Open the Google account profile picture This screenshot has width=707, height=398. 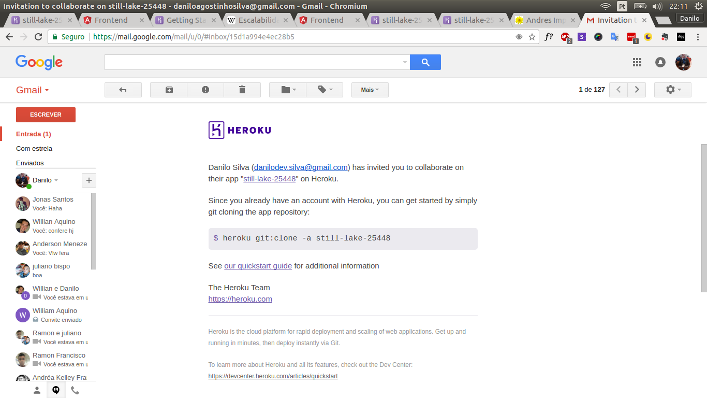click(x=684, y=62)
